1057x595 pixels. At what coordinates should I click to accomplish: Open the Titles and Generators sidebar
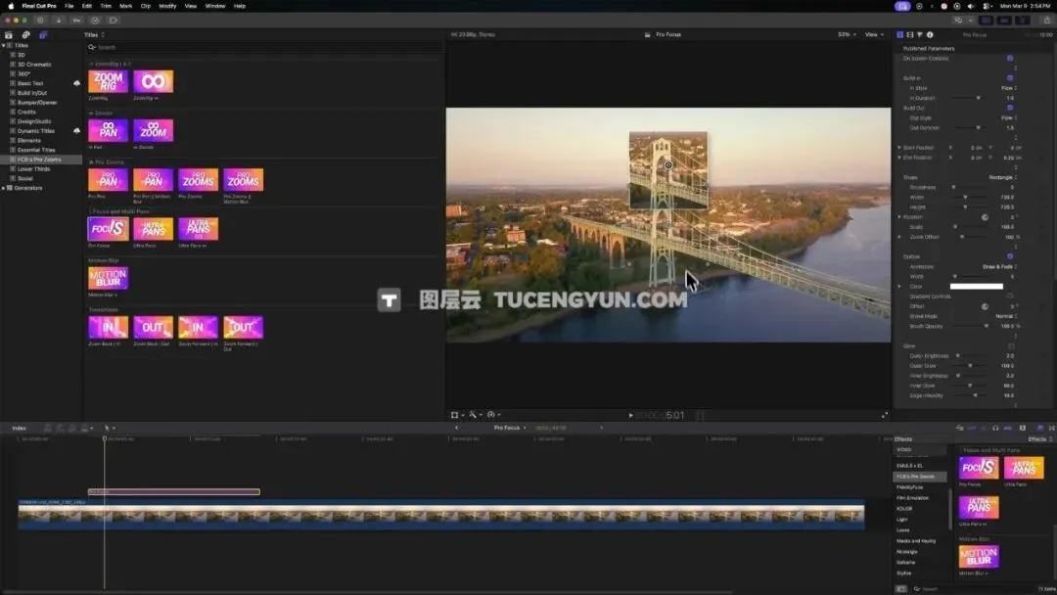pos(43,34)
